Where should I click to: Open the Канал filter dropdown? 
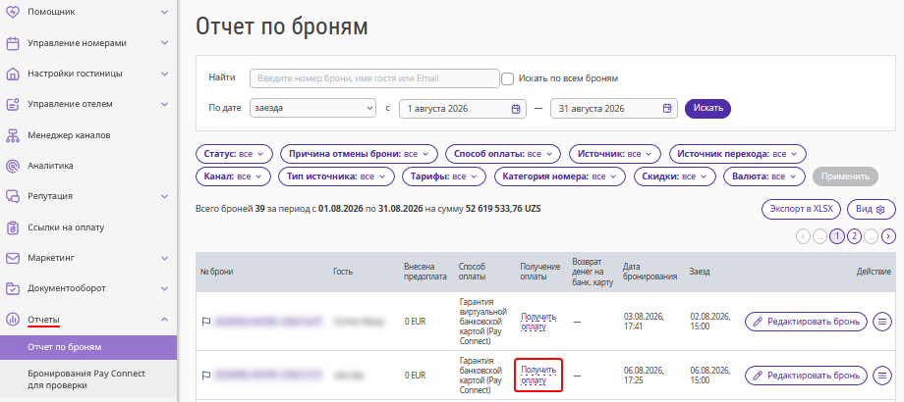point(233,176)
